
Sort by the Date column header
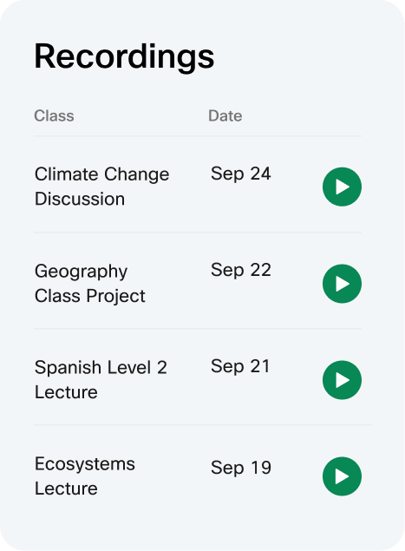pos(225,116)
